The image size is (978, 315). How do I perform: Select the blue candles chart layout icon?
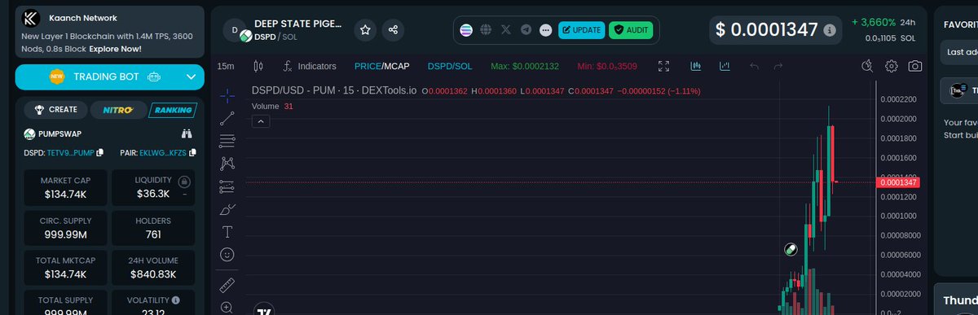coord(697,66)
